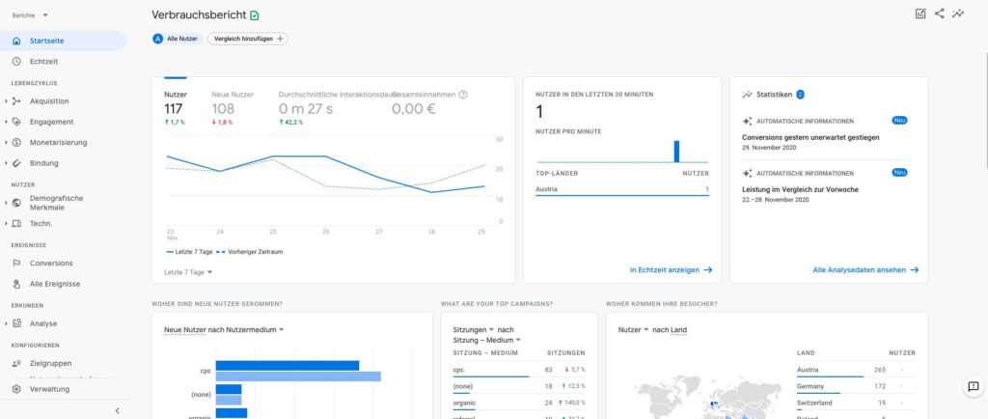Open the Nutzer dropdown in country card
The image size is (988, 419).
click(633, 330)
